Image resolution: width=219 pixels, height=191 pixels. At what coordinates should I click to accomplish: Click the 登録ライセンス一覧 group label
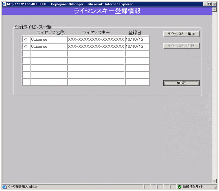pyautogui.click(x=33, y=27)
